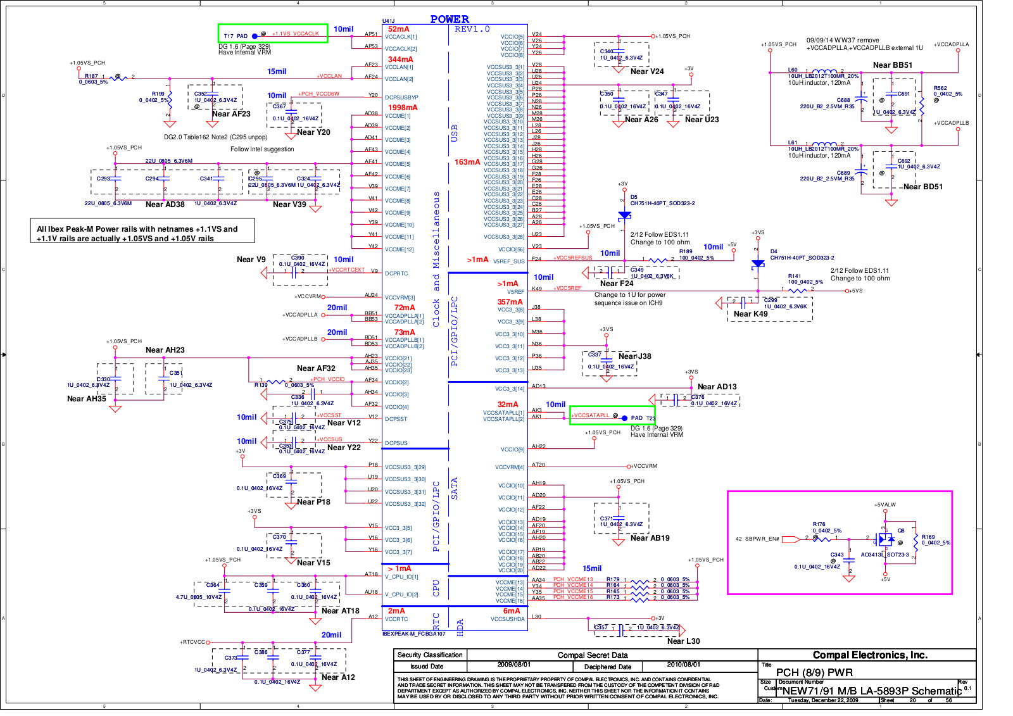Click the Change to 1U for power note

coord(630,295)
